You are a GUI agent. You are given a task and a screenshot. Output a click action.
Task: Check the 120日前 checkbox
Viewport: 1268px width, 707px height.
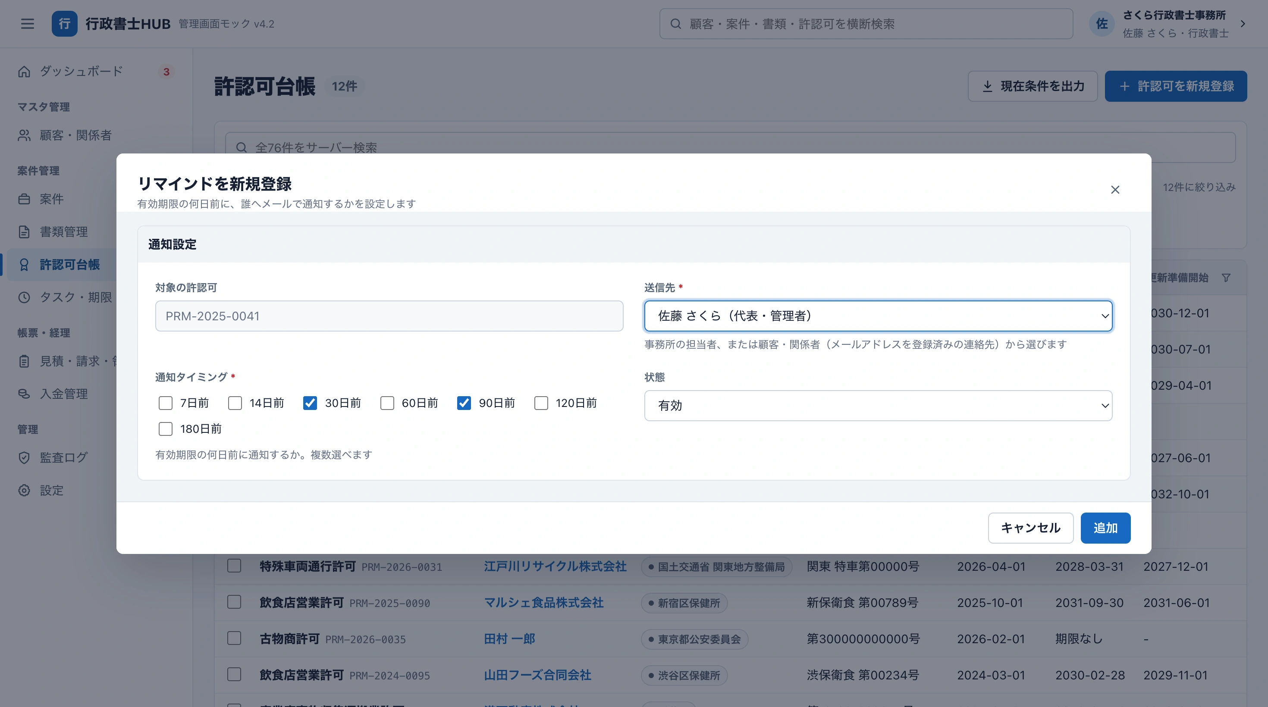point(541,403)
